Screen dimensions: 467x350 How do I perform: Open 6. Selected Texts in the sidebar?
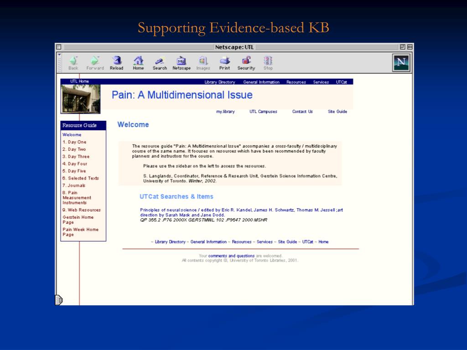pyautogui.click(x=80, y=178)
